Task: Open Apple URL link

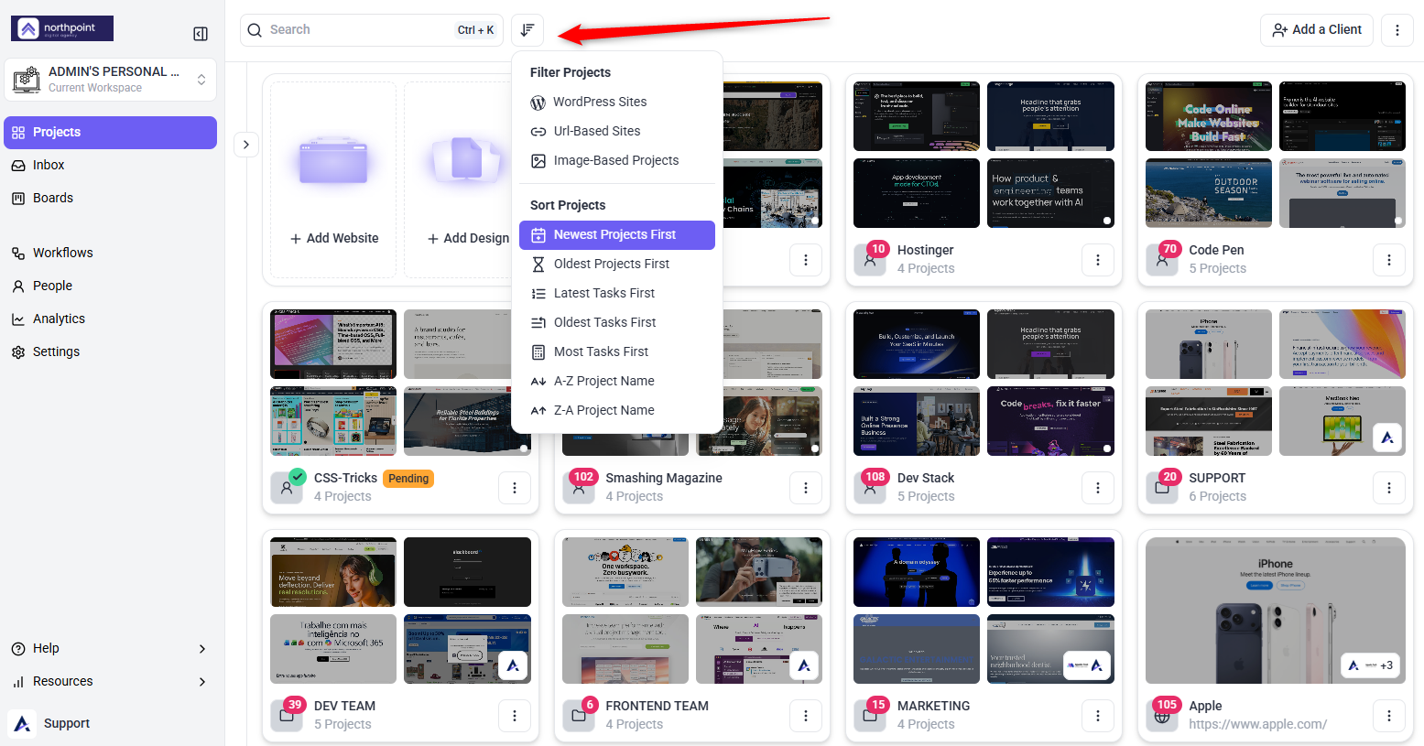Action: [1257, 724]
